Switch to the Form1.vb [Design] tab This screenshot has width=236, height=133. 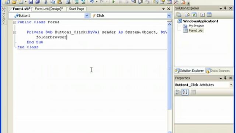click(49, 9)
